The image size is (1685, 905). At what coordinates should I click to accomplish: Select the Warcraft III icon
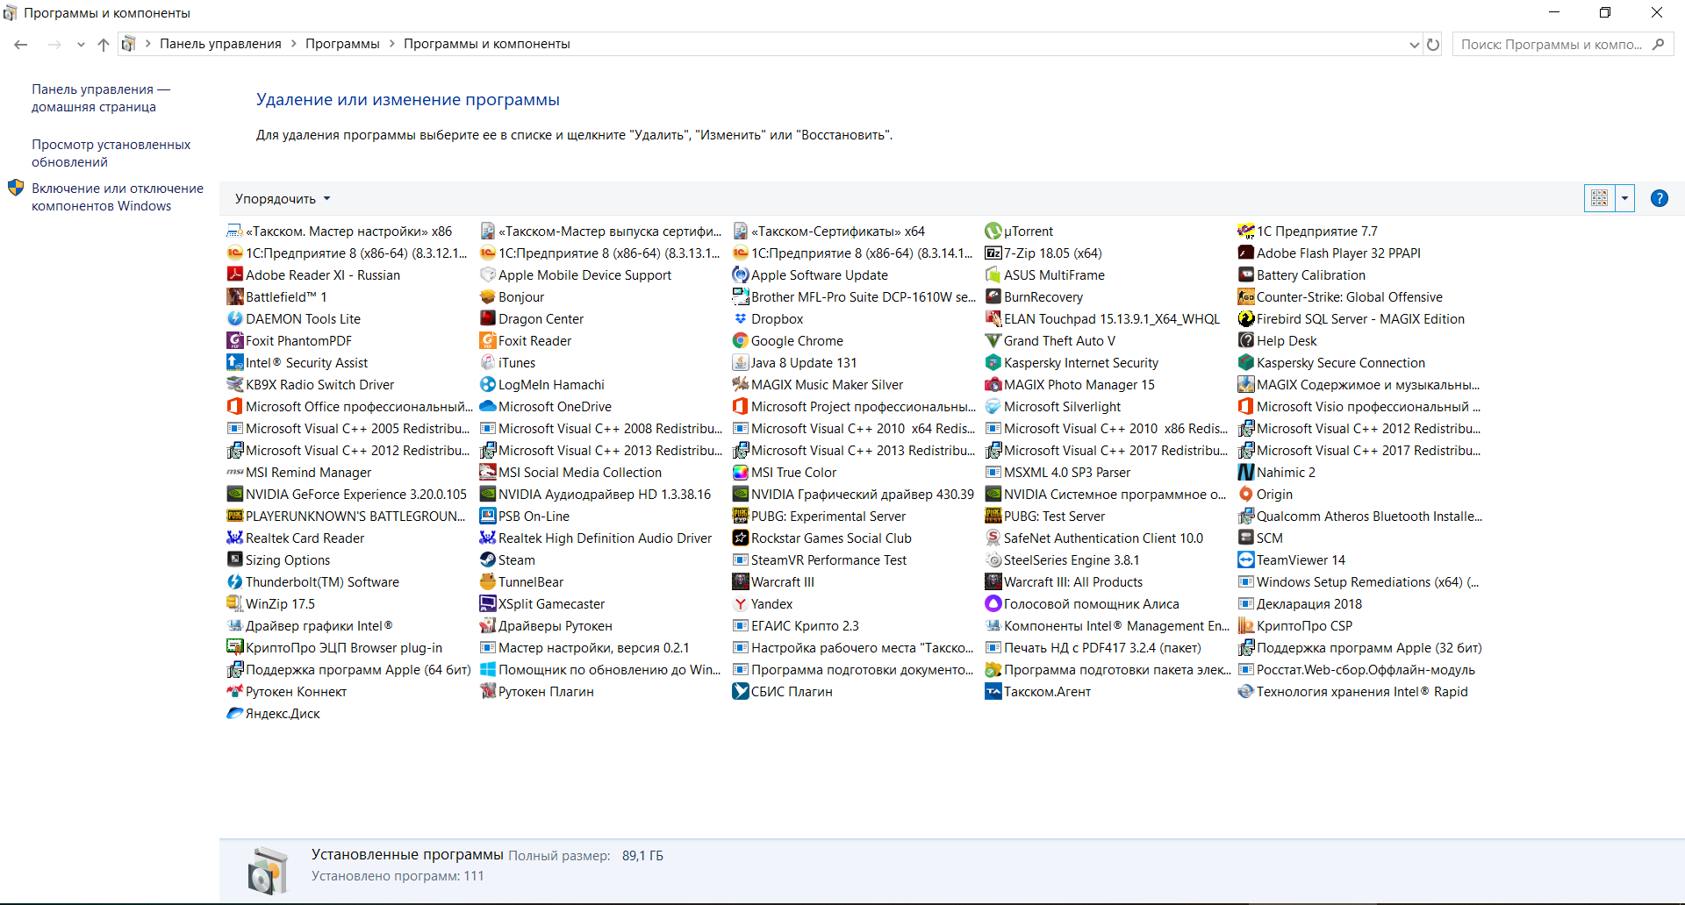pos(741,582)
